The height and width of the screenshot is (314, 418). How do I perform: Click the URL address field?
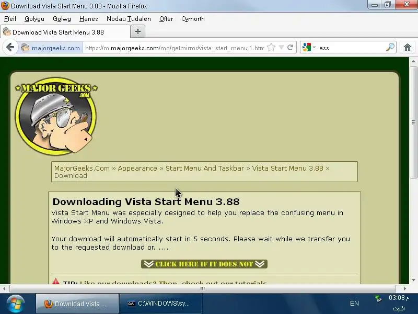175,48
